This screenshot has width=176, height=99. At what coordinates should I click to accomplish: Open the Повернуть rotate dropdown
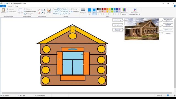pyautogui.click(x=29, y=14)
